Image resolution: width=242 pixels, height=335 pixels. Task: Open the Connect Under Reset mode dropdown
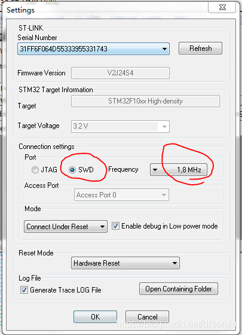click(x=66, y=227)
